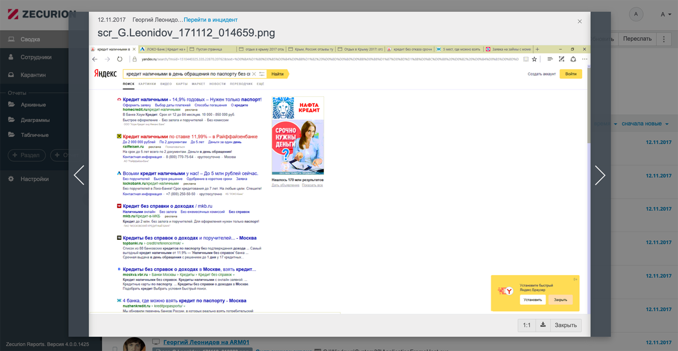Click the captured Yandex screenshot image
This screenshot has height=351, width=678.
point(339,179)
